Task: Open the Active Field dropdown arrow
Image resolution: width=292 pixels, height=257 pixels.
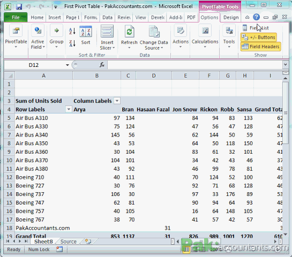Action: tap(44, 47)
